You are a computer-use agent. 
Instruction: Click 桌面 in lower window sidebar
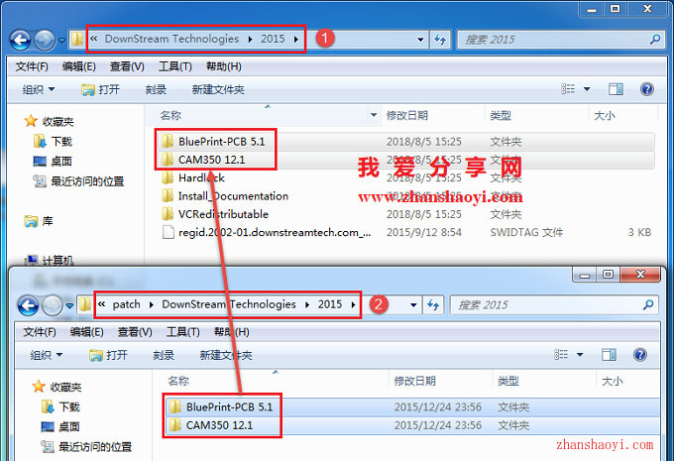68,426
